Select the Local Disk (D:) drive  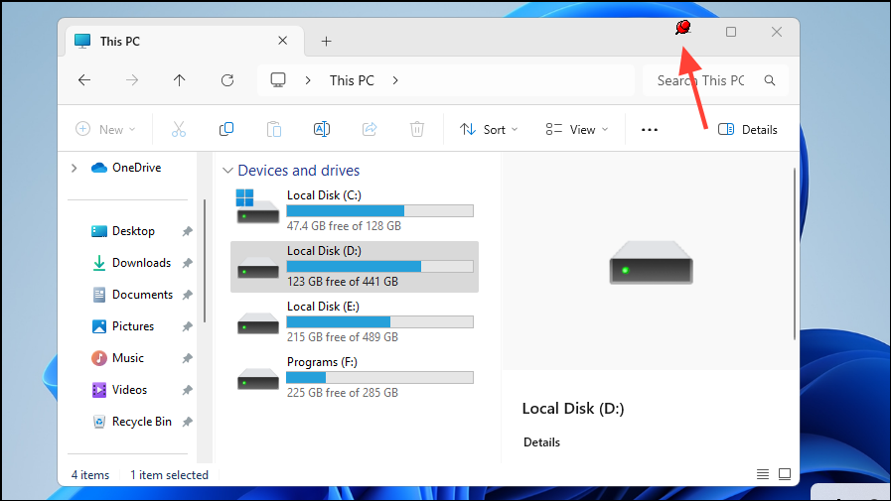point(355,267)
